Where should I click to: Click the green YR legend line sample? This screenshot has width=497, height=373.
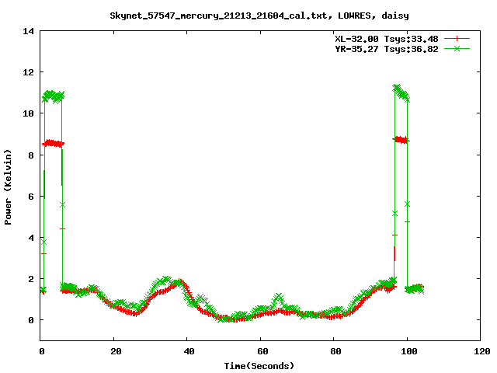[x=457, y=48]
